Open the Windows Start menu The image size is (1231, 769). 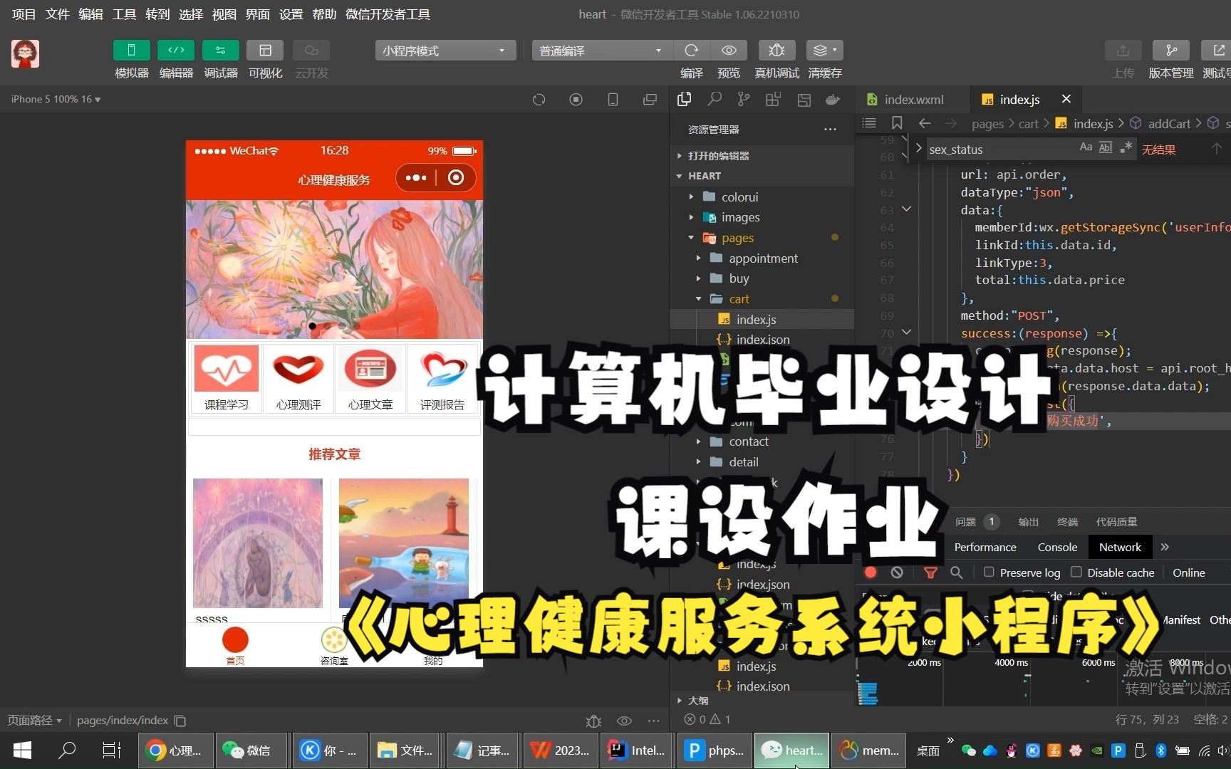click(x=22, y=750)
